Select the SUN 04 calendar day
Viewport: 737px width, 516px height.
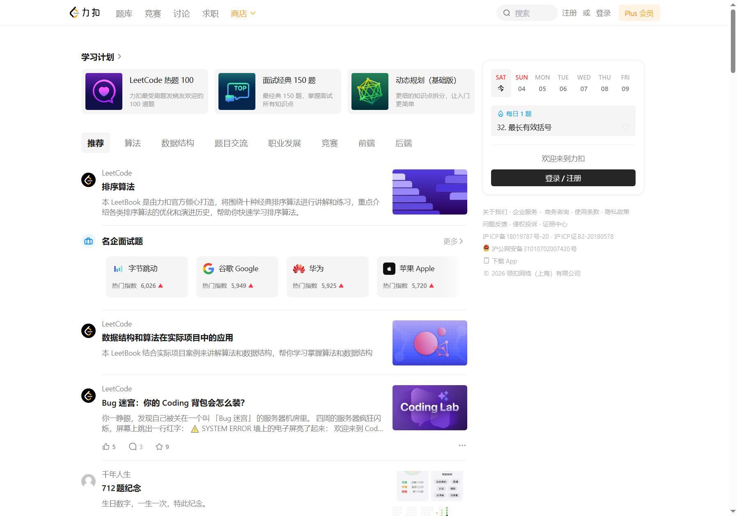521,83
